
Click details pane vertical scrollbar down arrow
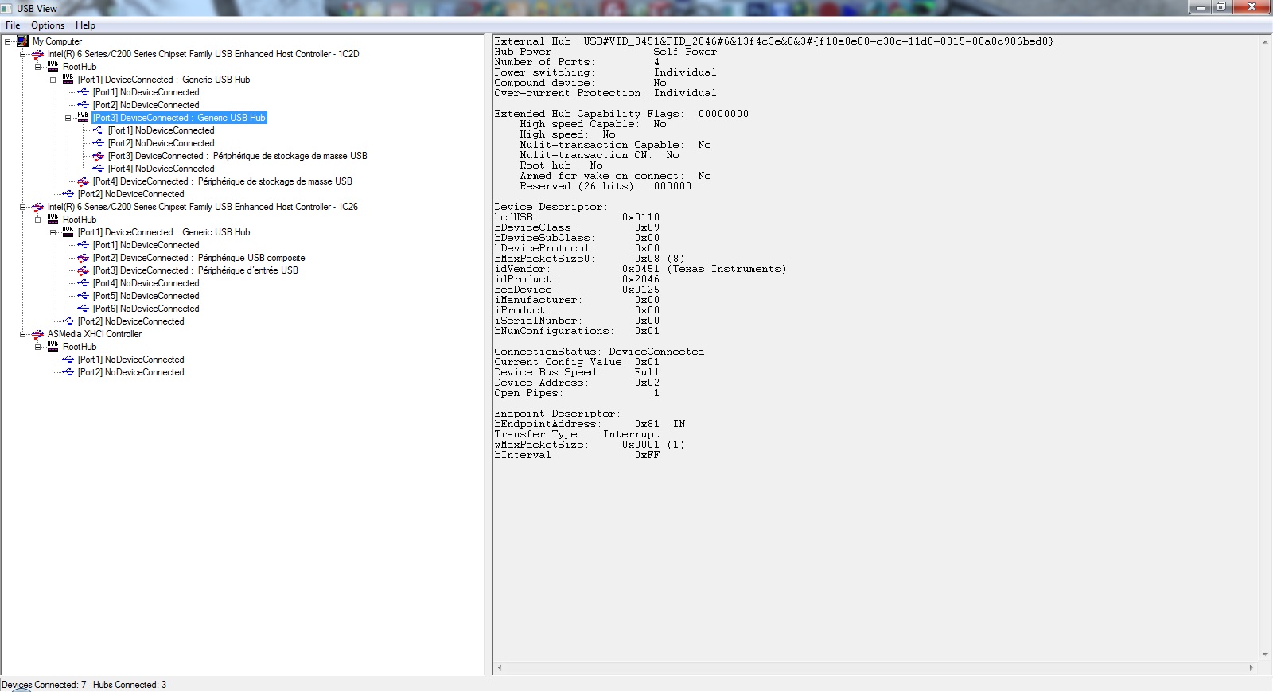pyautogui.click(x=1264, y=655)
